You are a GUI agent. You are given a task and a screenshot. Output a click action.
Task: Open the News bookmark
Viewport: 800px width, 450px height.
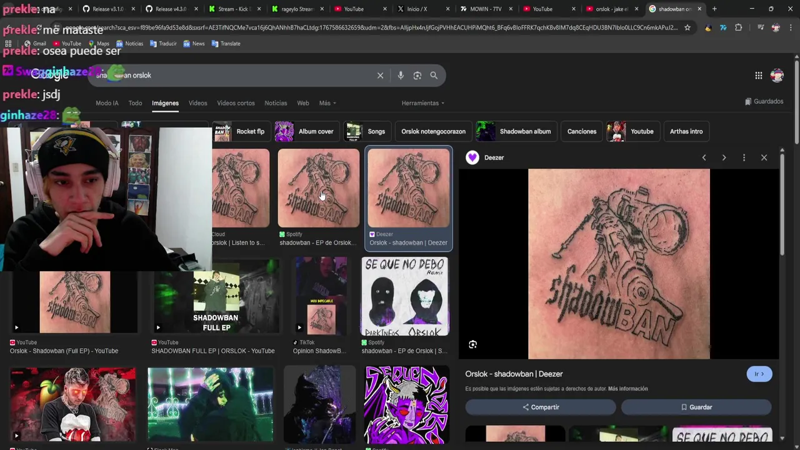tap(194, 44)
